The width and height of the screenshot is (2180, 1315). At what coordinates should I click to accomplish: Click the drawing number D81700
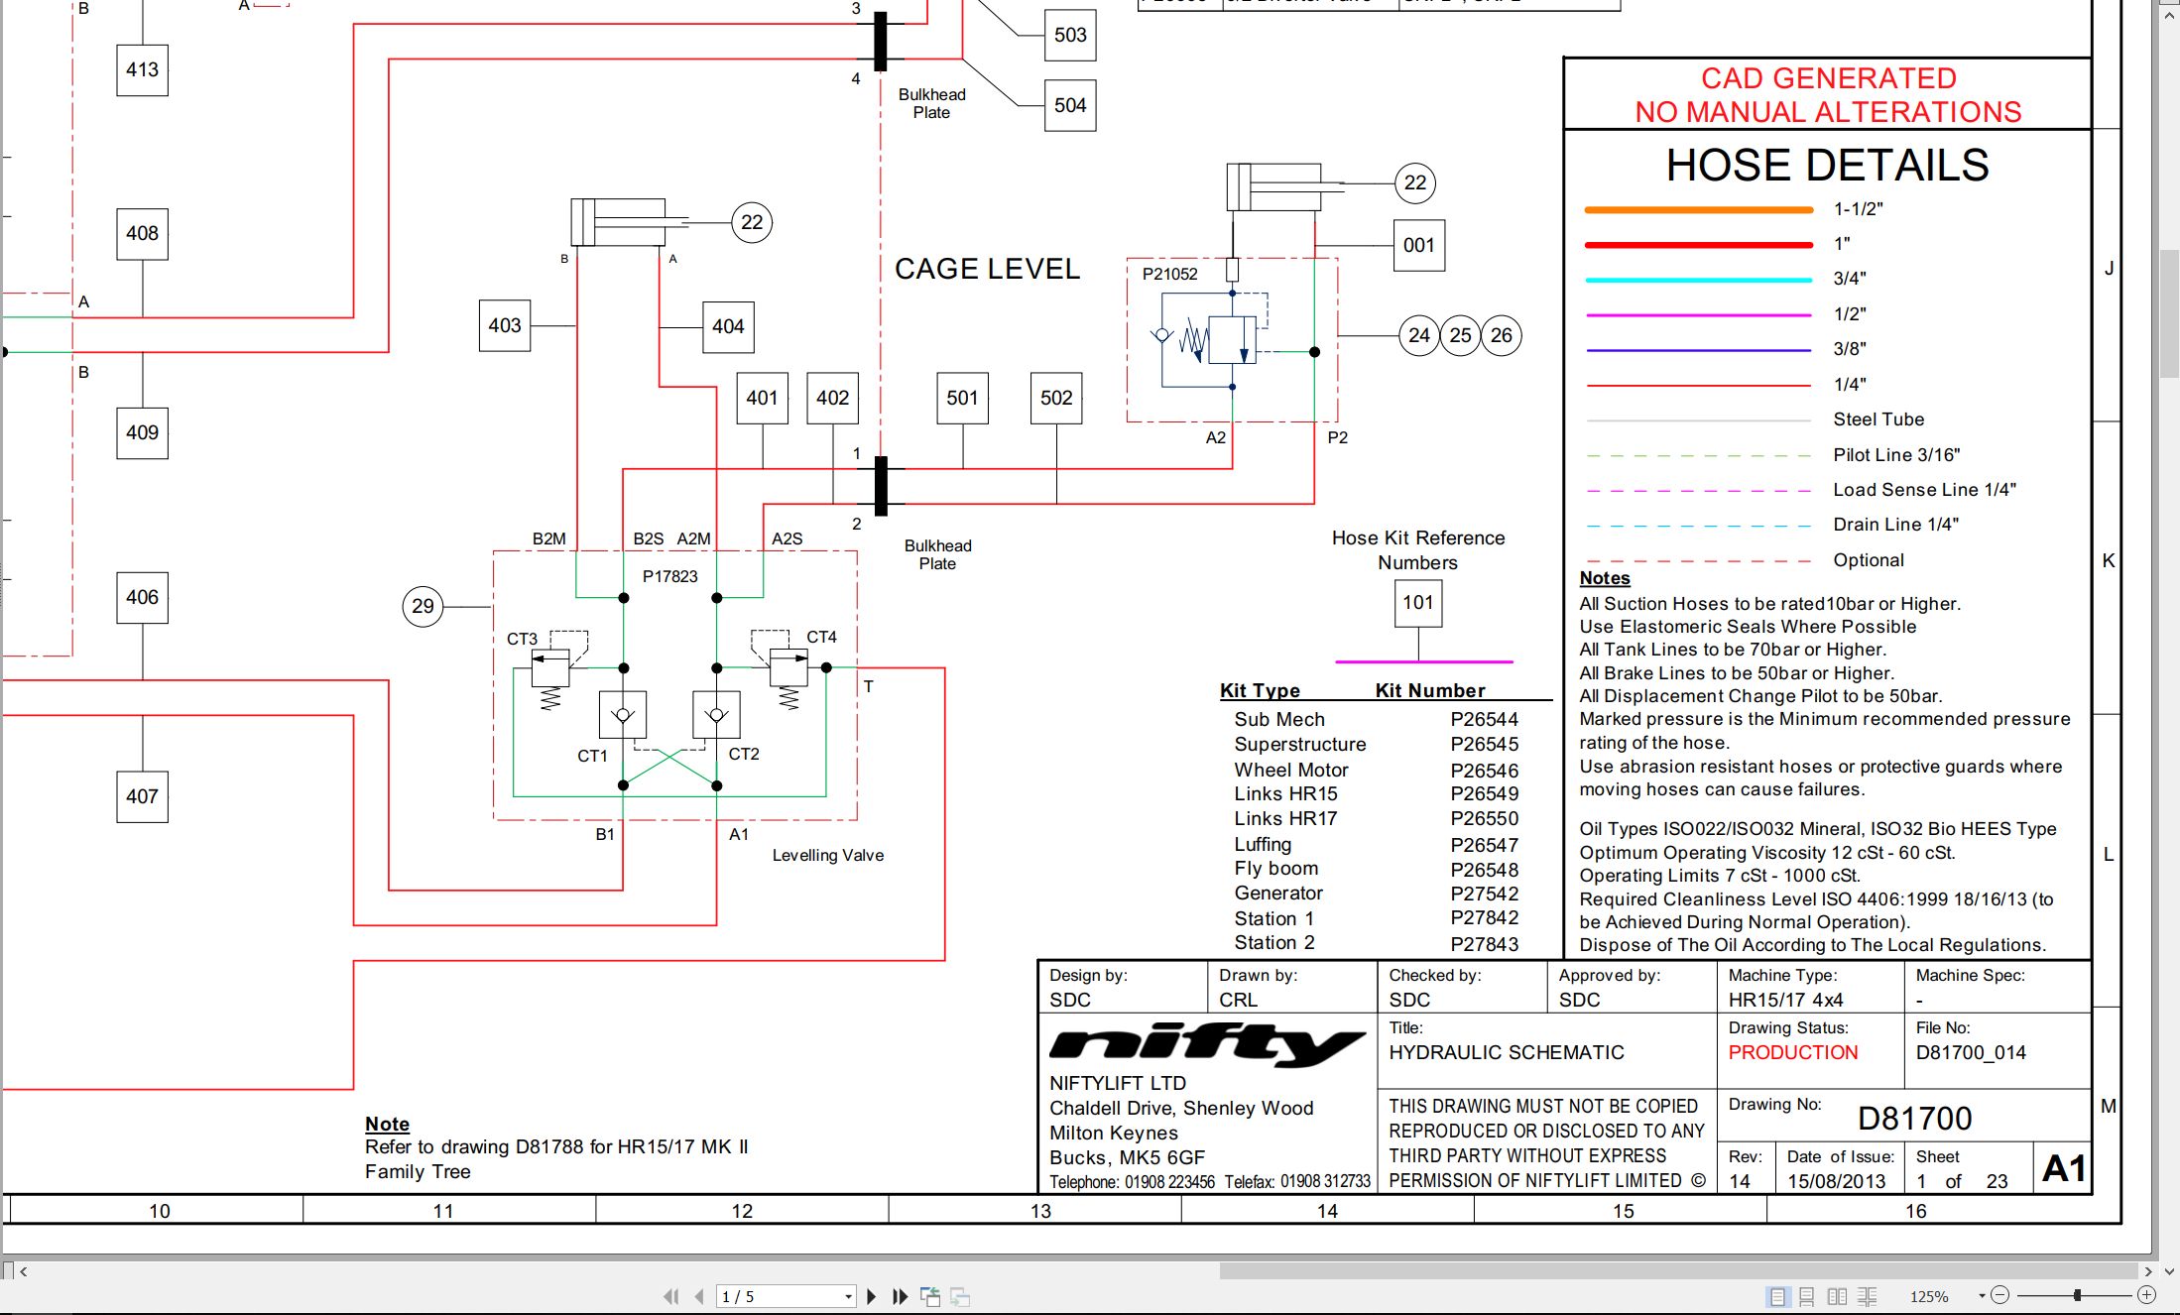pos(1914,1119)
